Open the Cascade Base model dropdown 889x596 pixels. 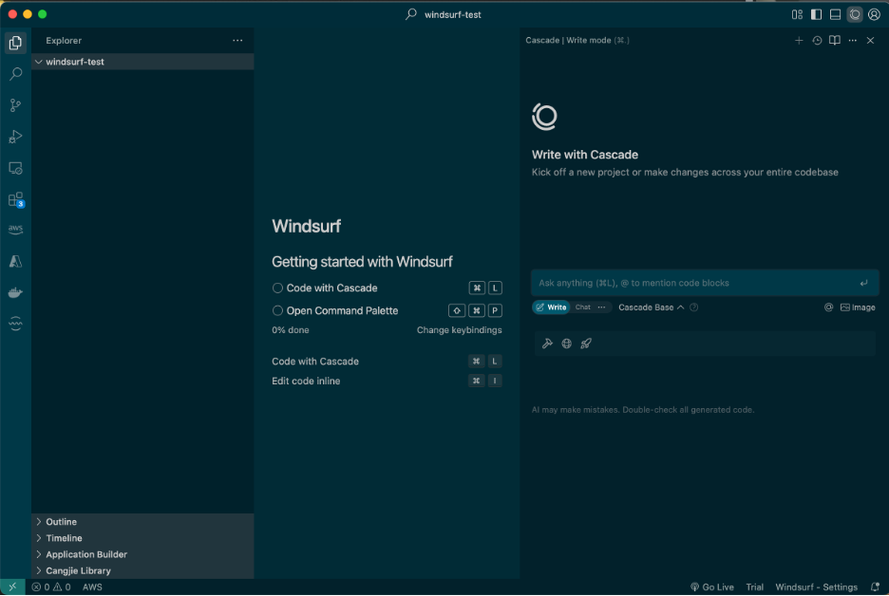(x=651, y=307)
